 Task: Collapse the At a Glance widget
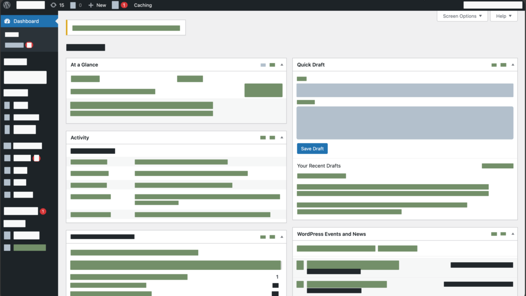pyautogui.click(x=282, y=65)
